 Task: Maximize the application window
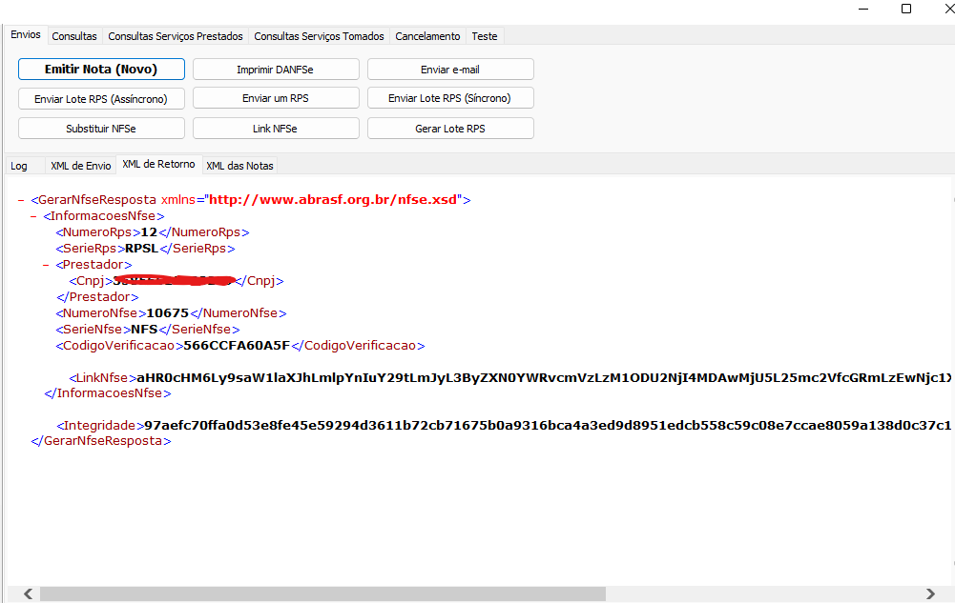(906, 9)
